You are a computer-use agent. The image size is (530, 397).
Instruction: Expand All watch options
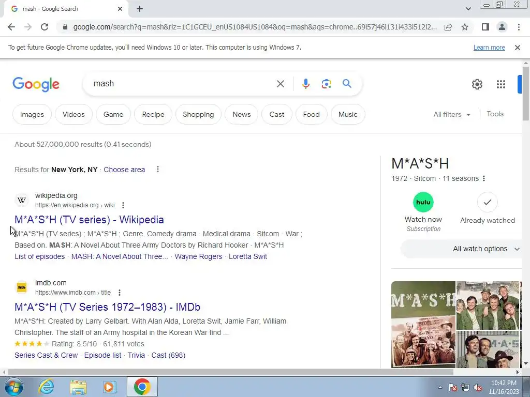pyautogui.click(x=461, y=249)
